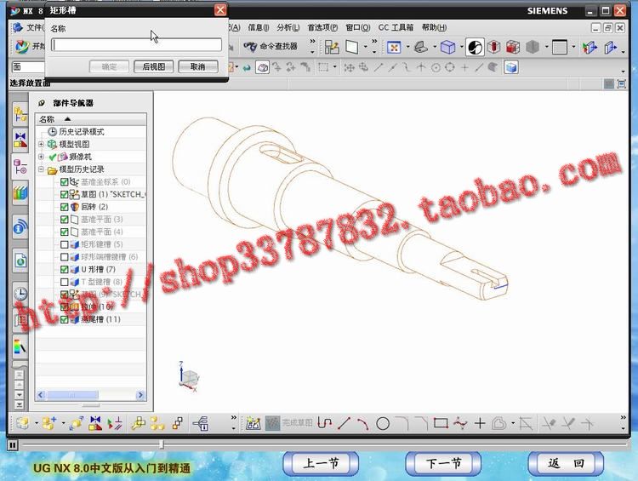Click the history clock sidebar icon
Image resolution: width=638 pixels, height=481 pixels.
click(20, 294)
